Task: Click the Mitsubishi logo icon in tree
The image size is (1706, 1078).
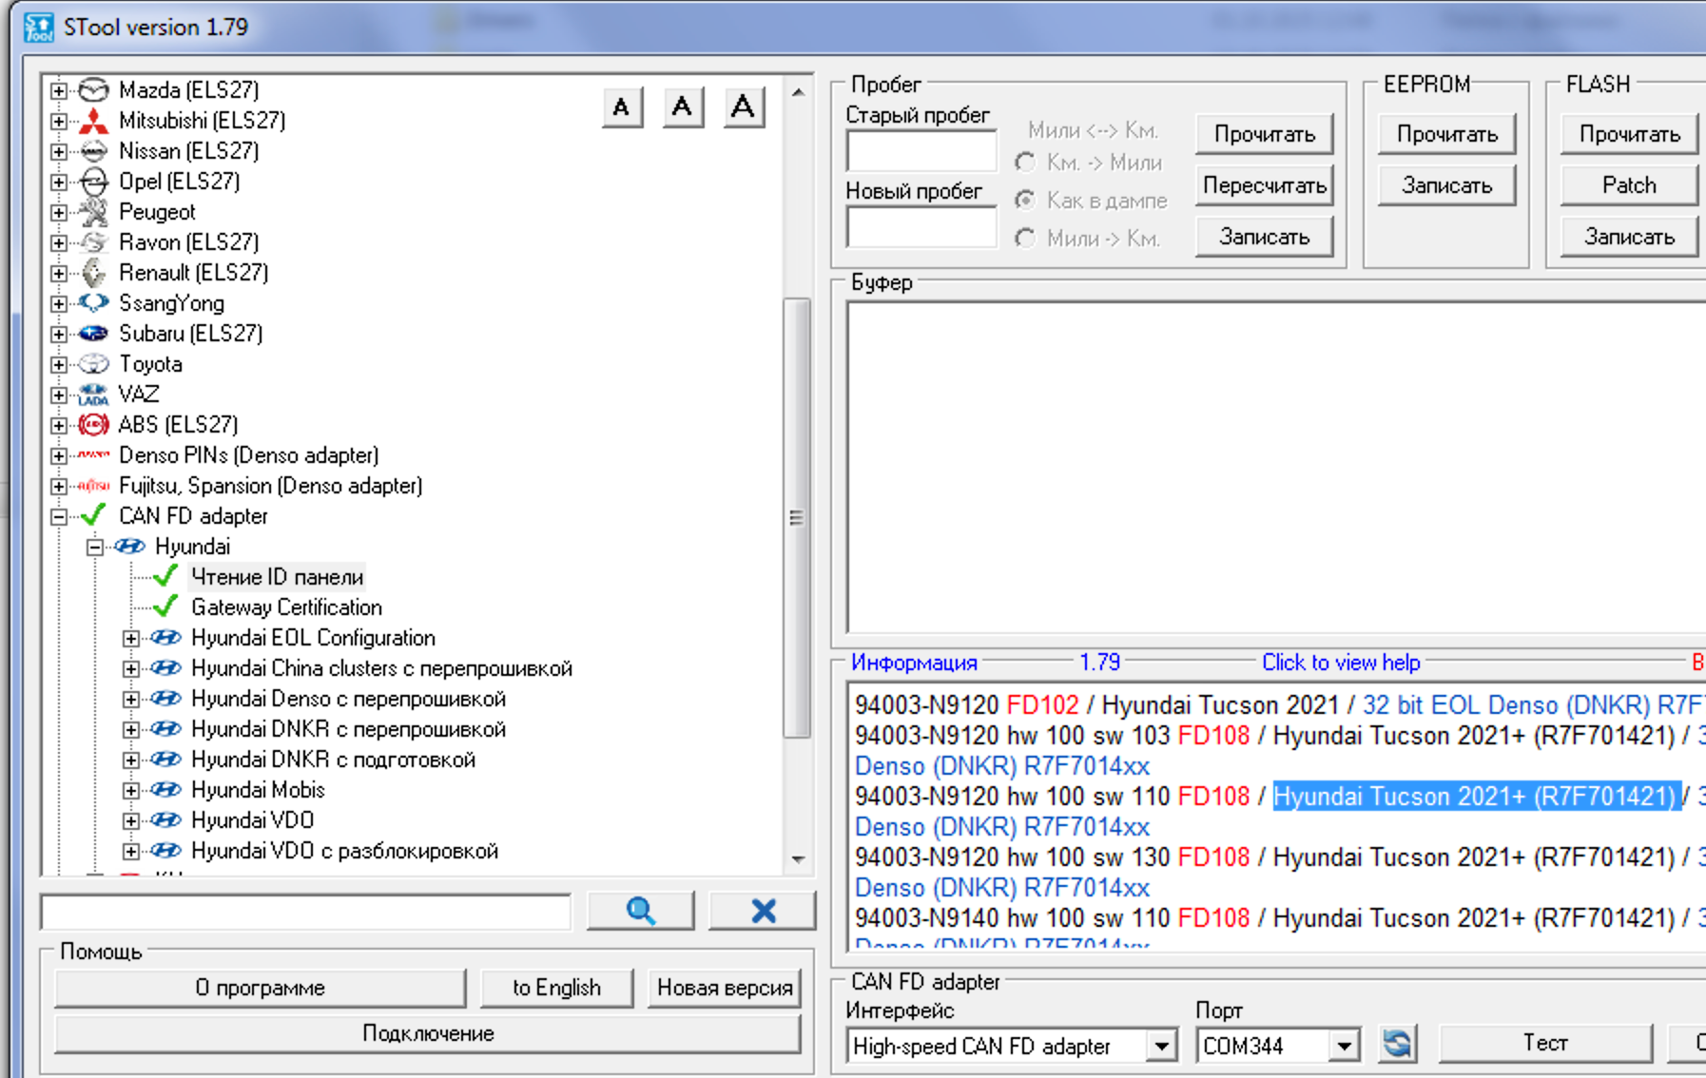Action: click(93, 121)
